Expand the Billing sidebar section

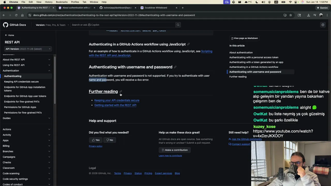point(27,146)
